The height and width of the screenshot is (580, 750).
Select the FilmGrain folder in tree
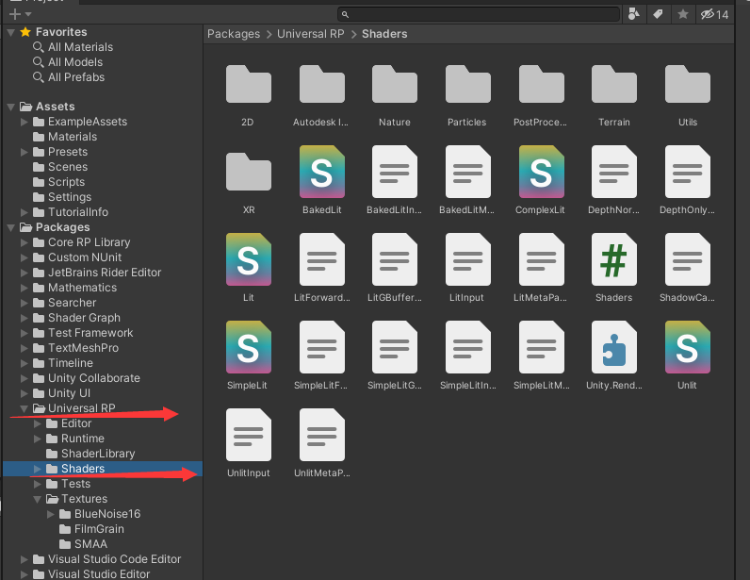coord(91,529)
